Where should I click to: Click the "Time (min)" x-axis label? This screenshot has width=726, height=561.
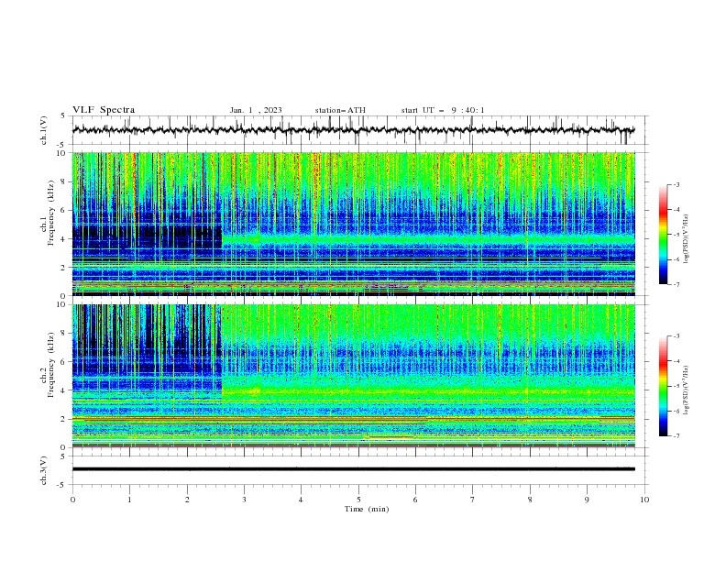[367, 509]
